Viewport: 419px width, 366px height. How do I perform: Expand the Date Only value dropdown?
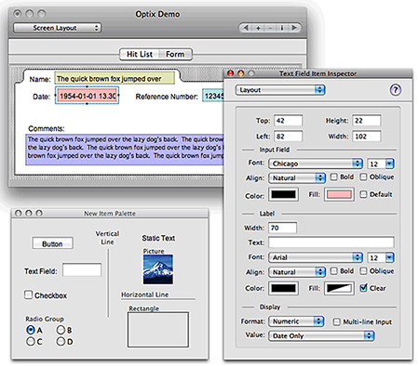pyautogui.click(x=321, y=335)
